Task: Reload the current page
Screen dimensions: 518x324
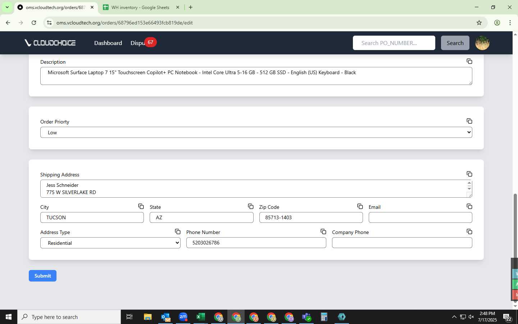Action: (x=34, y=23)
